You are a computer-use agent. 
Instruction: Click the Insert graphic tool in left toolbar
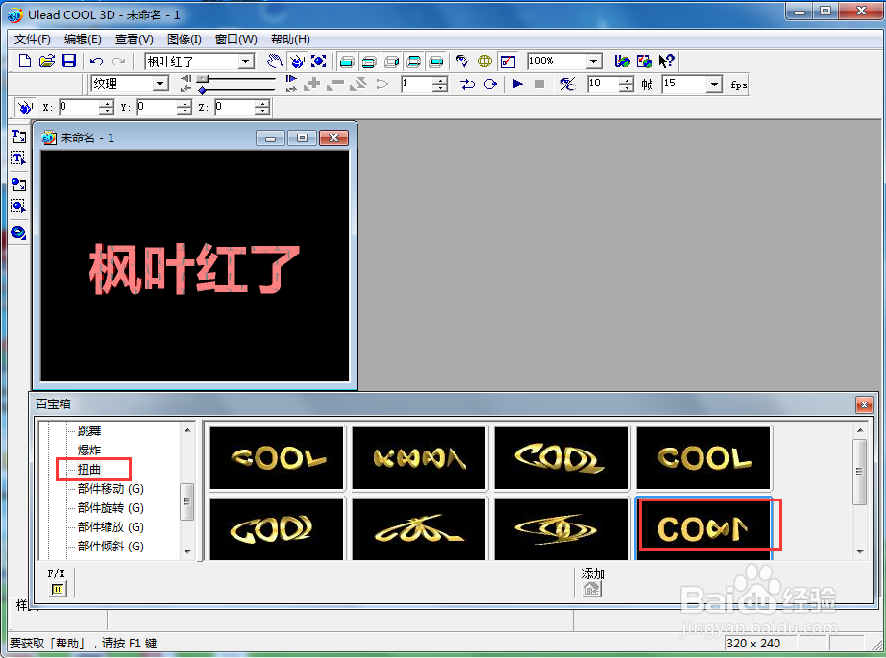(18, 184)
